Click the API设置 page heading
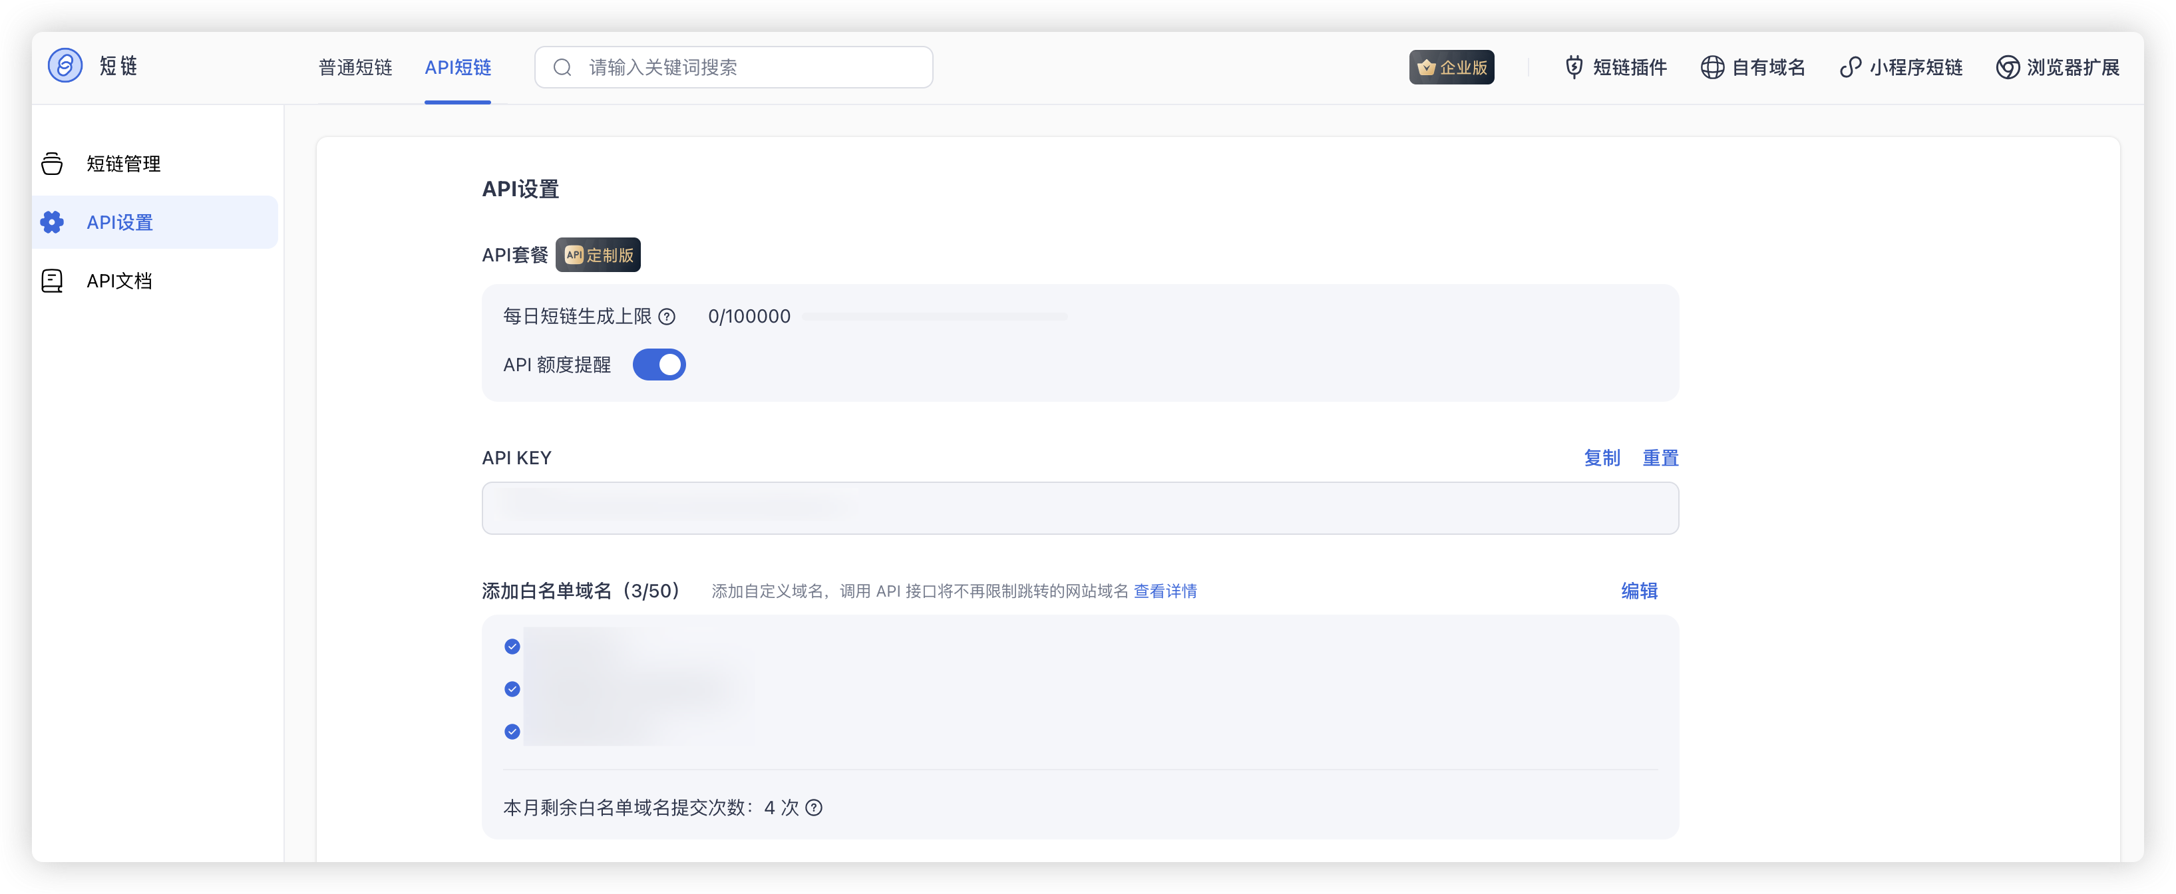 (x=521, y=189)
